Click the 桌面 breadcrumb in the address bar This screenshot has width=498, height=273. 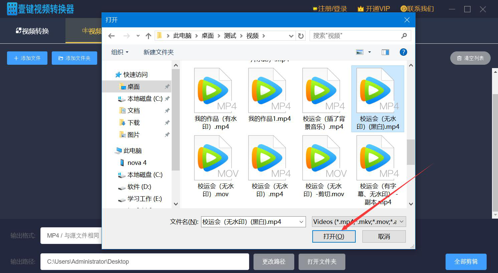[208, 36]
